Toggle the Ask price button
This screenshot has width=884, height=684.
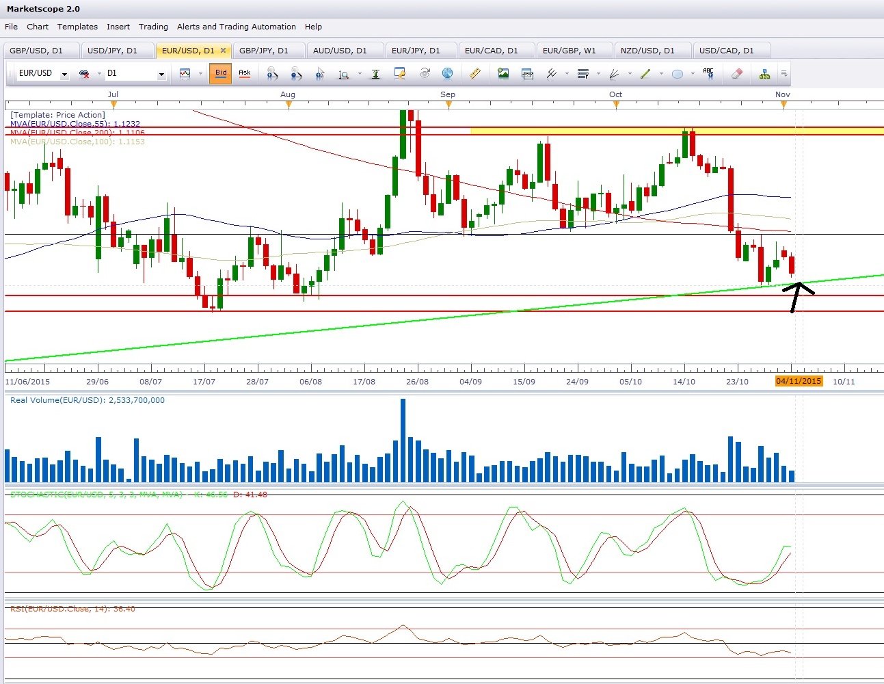tap(245, 73)
